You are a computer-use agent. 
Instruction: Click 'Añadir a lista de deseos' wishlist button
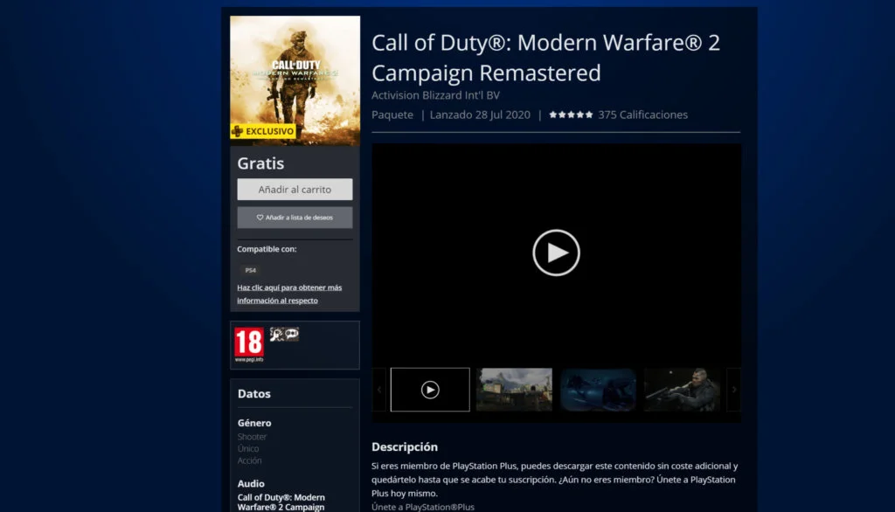tap(295, 218)
